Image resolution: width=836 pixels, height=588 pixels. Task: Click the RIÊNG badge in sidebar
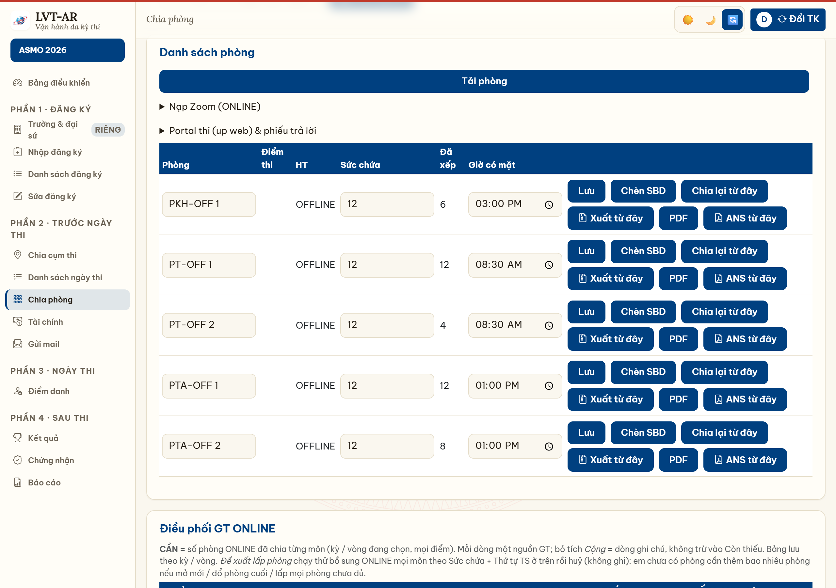[x=108, y=130]
